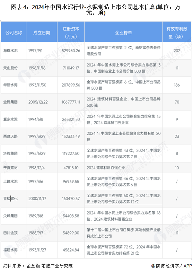Click the chart title 图表4 heading
The height and width of the screenshot is (273, 192).
[96, 10]
